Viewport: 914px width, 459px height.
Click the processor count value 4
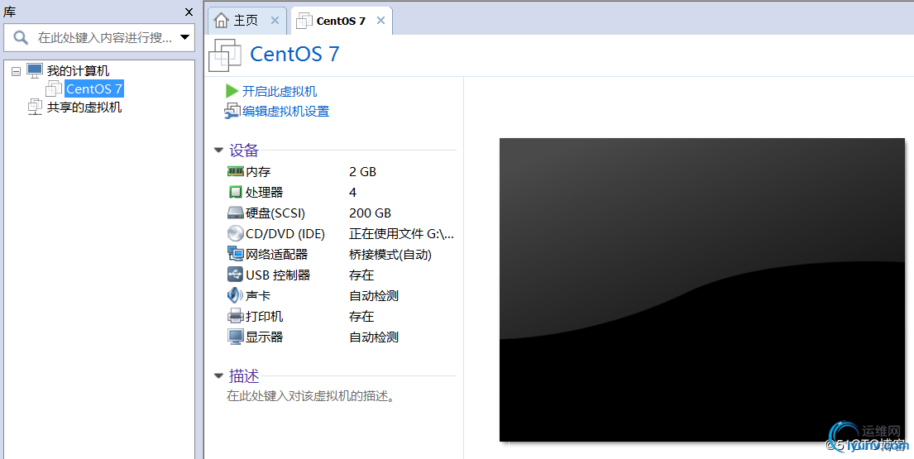tap(352, 192)
